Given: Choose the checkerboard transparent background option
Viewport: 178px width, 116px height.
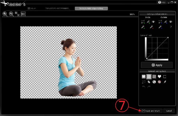Looking at the screenshot, I should point(149,76).
